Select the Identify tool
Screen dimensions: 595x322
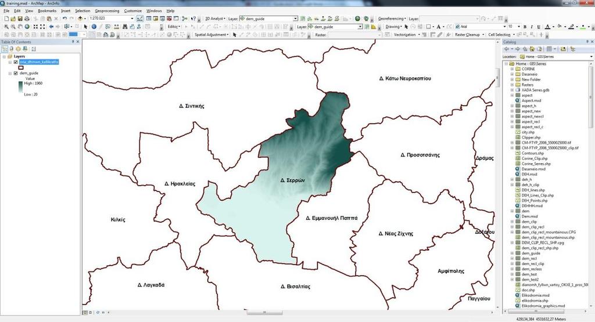pos(94,27)
